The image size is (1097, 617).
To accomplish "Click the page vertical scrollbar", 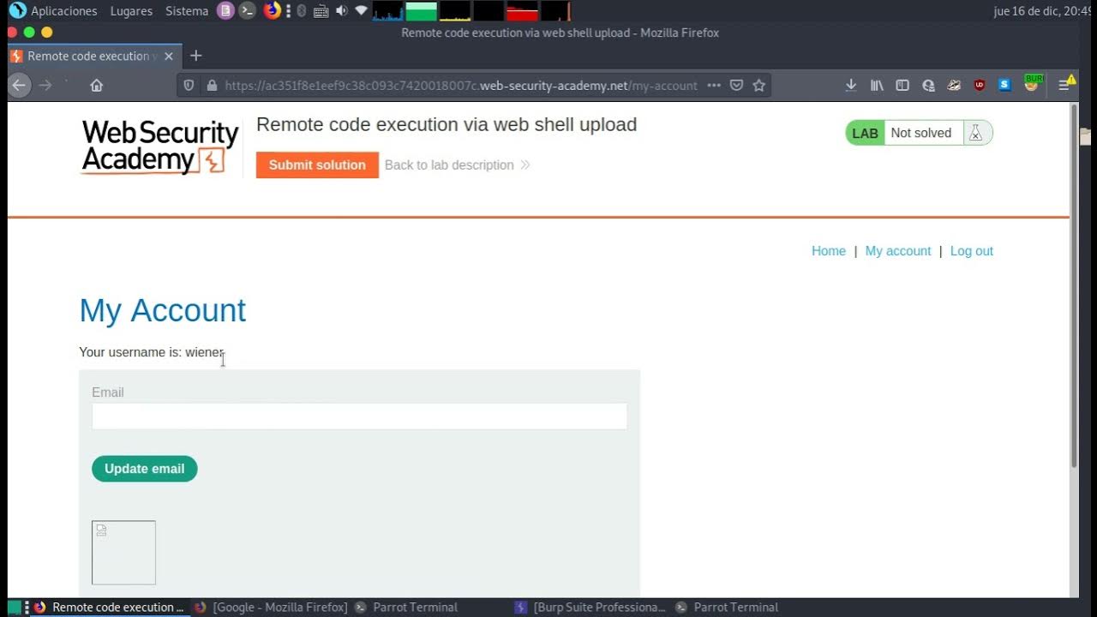I will (x=1075, y=286).
